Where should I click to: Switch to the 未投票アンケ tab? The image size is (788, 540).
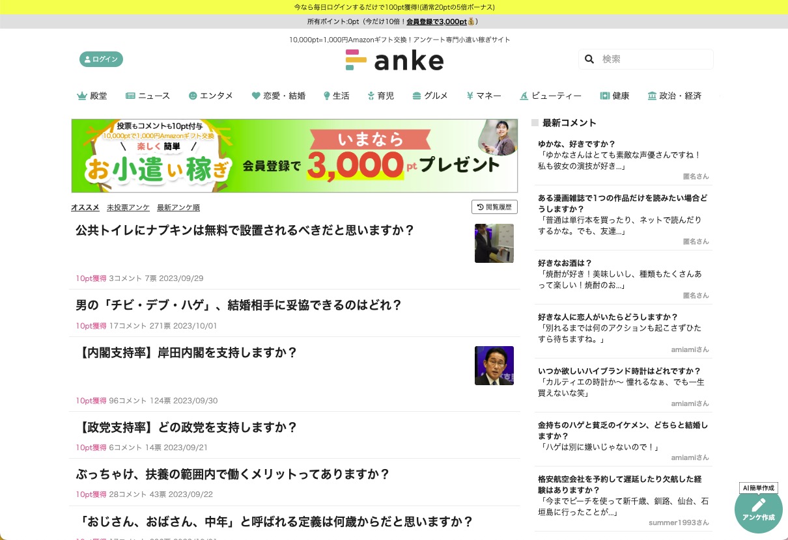(x=128, y=207)
